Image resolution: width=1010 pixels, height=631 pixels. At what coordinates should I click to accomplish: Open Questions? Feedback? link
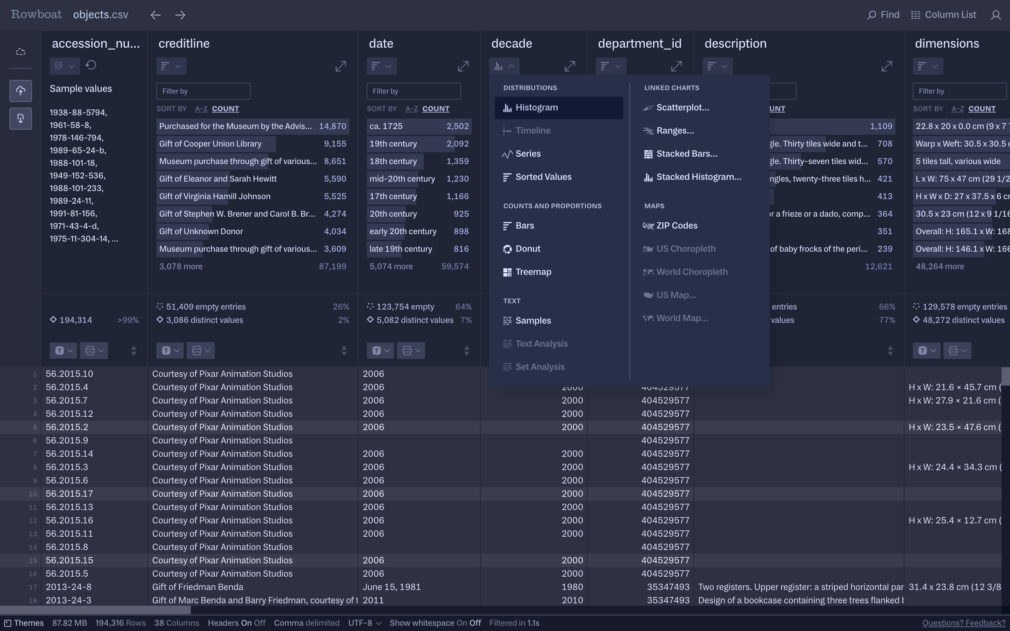tap(963, 623)
